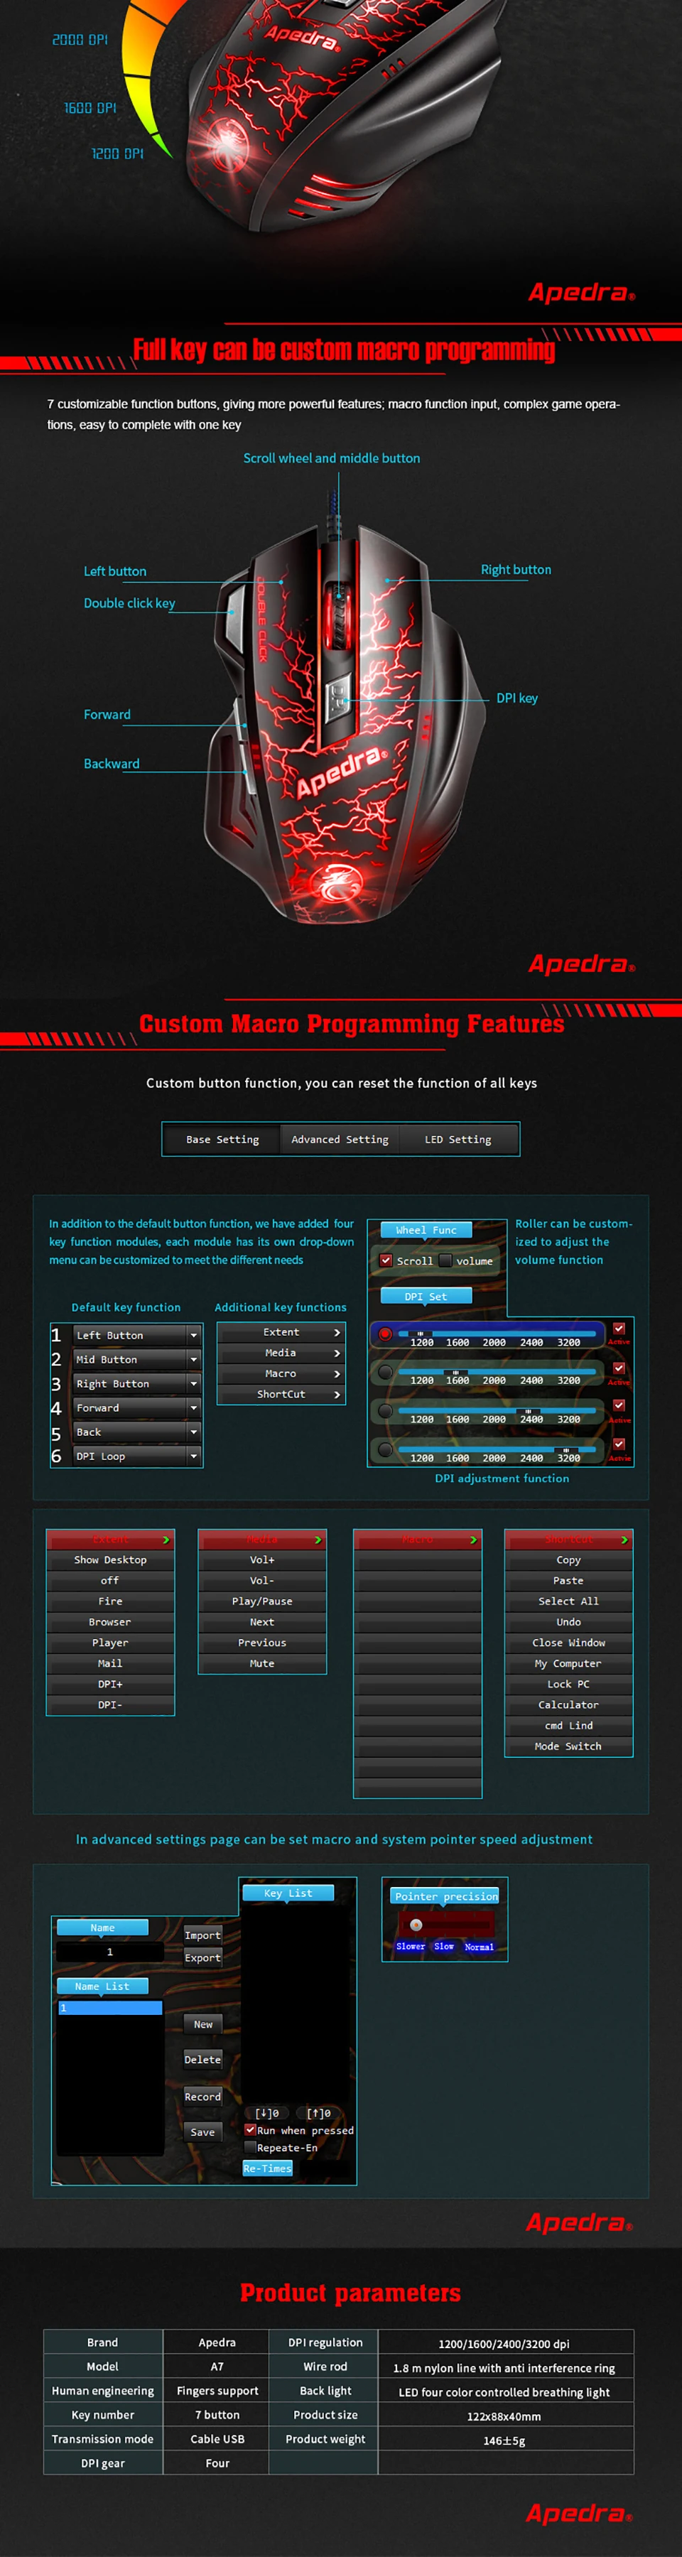Viewport: 682px width, 2557px height.
Task: Click the Delete macro button
Action: point(202,2060)
